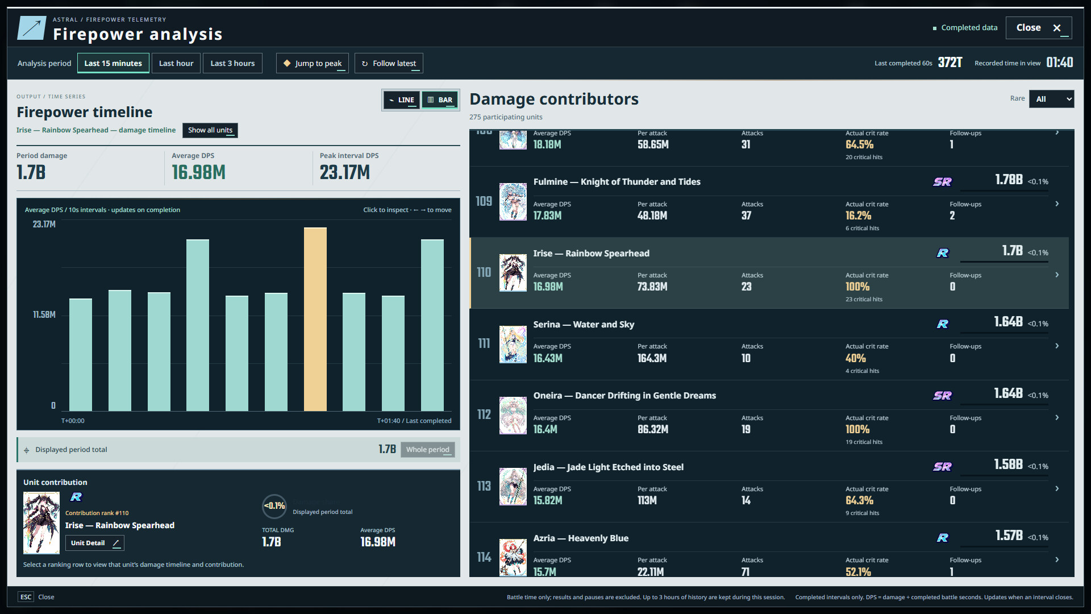Click the first bar in the timeline chart
This screenshot has height=614, width=1091.
coord(81,355)
